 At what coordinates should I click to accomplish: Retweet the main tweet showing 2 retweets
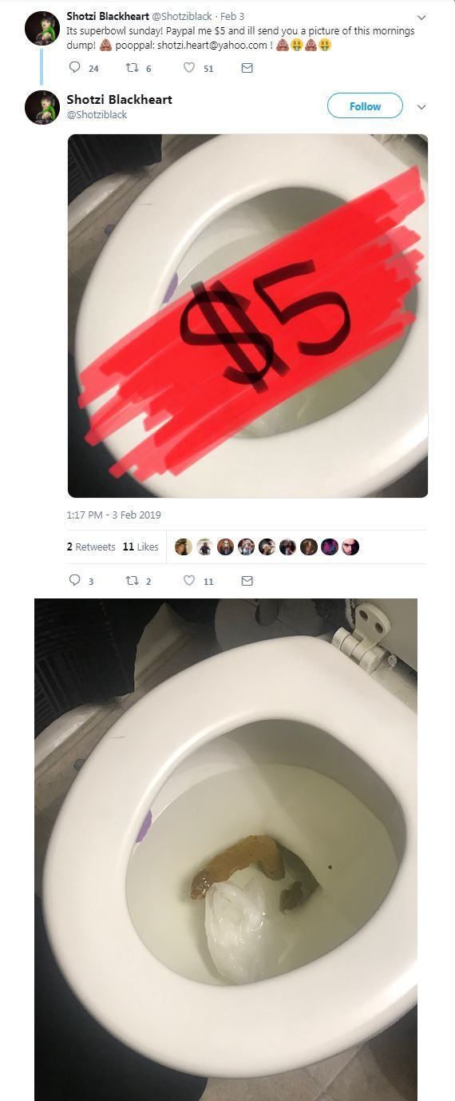tap(133, 581)
